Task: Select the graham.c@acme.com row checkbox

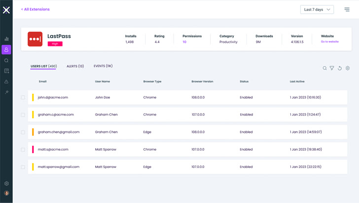Action: (23, 115)
